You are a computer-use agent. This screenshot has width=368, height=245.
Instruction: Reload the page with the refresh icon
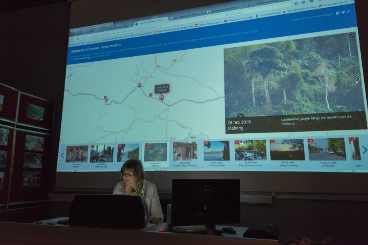tap(227, 15)
